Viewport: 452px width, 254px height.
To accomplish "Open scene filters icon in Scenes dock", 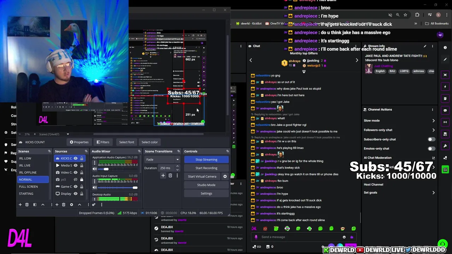I will point(35,205).
